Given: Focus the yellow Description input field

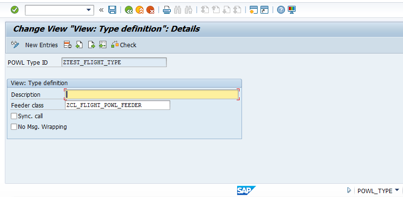Looking at the screenshot, I should (152, 94).
